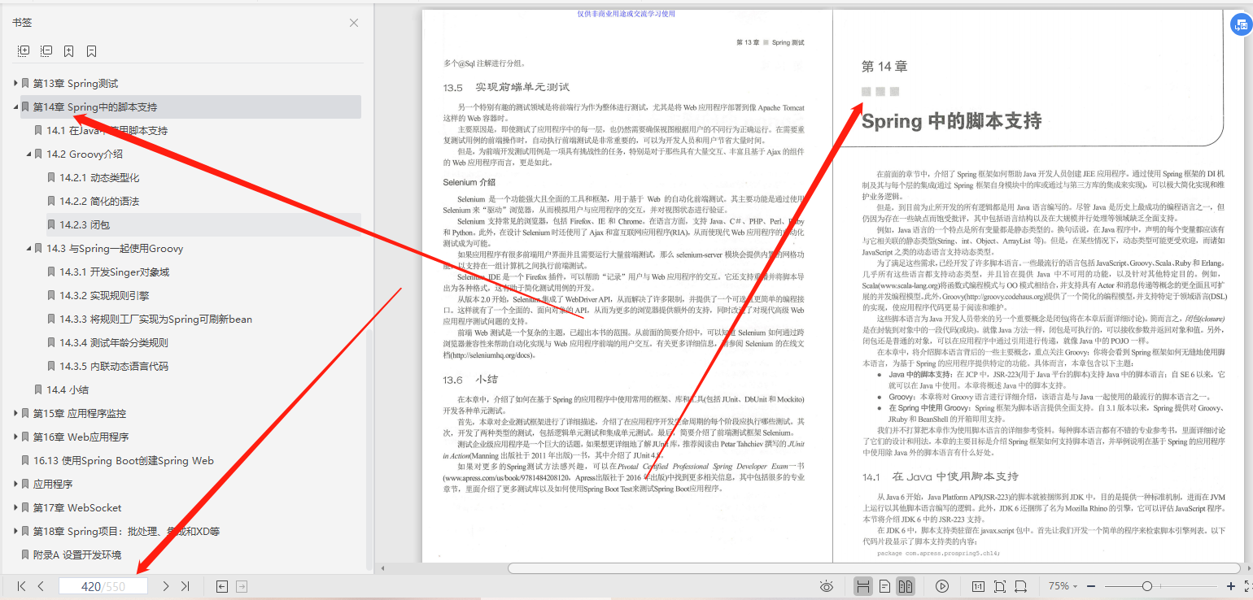1253x600 pixels.
Task: Set zoom to actual size 1:1
Action: pos(978,586)
